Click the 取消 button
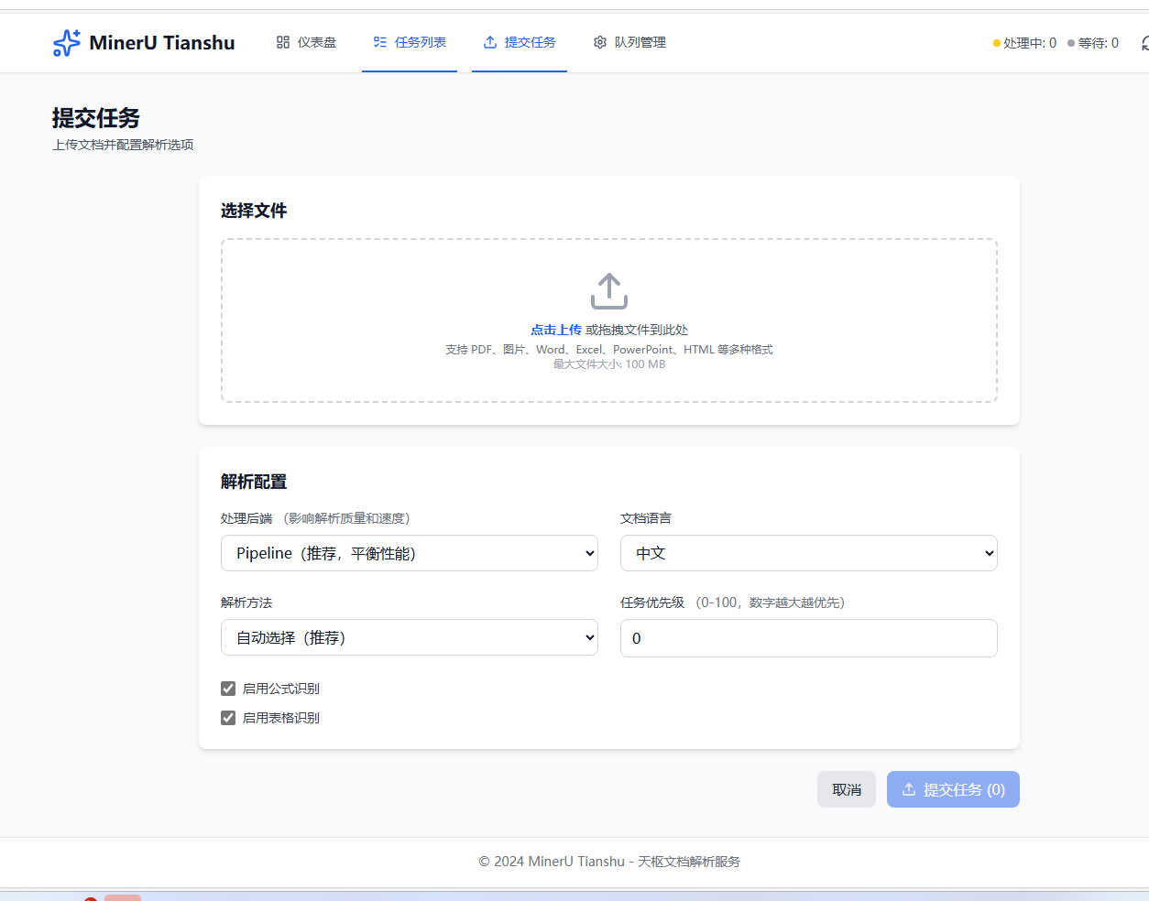 coord(846,788)
